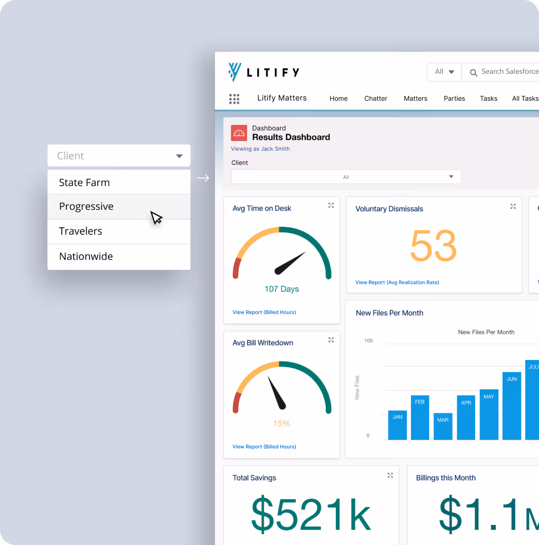This screenshot has width=539, height=545.
Task: Open the Parties tab
Action: point(454,98)
